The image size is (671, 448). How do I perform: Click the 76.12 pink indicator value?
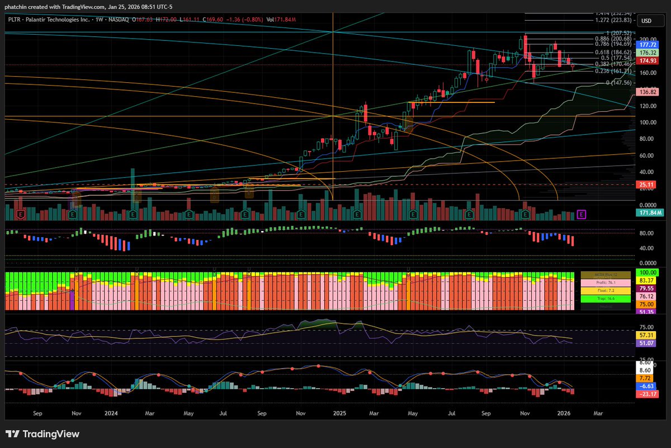pos(647,296)
